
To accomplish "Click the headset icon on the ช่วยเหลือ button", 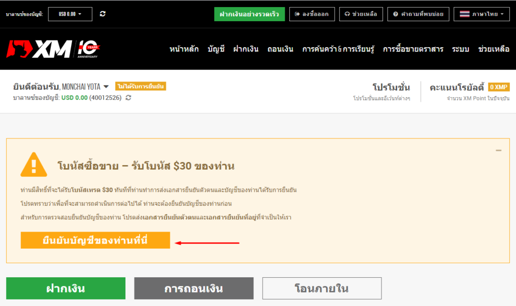I will point(348,14).
